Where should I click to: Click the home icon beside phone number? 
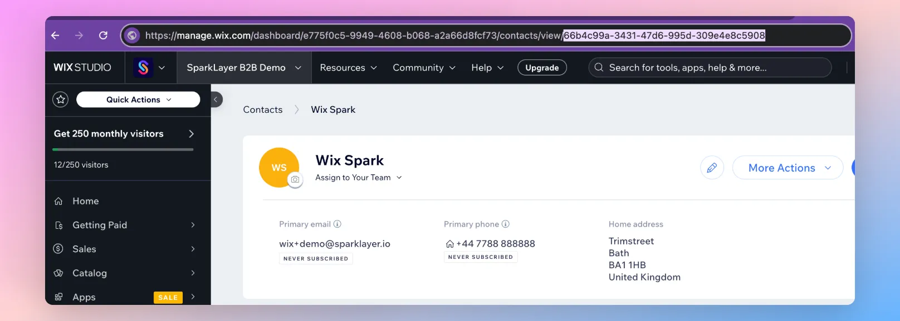point(450,244)
